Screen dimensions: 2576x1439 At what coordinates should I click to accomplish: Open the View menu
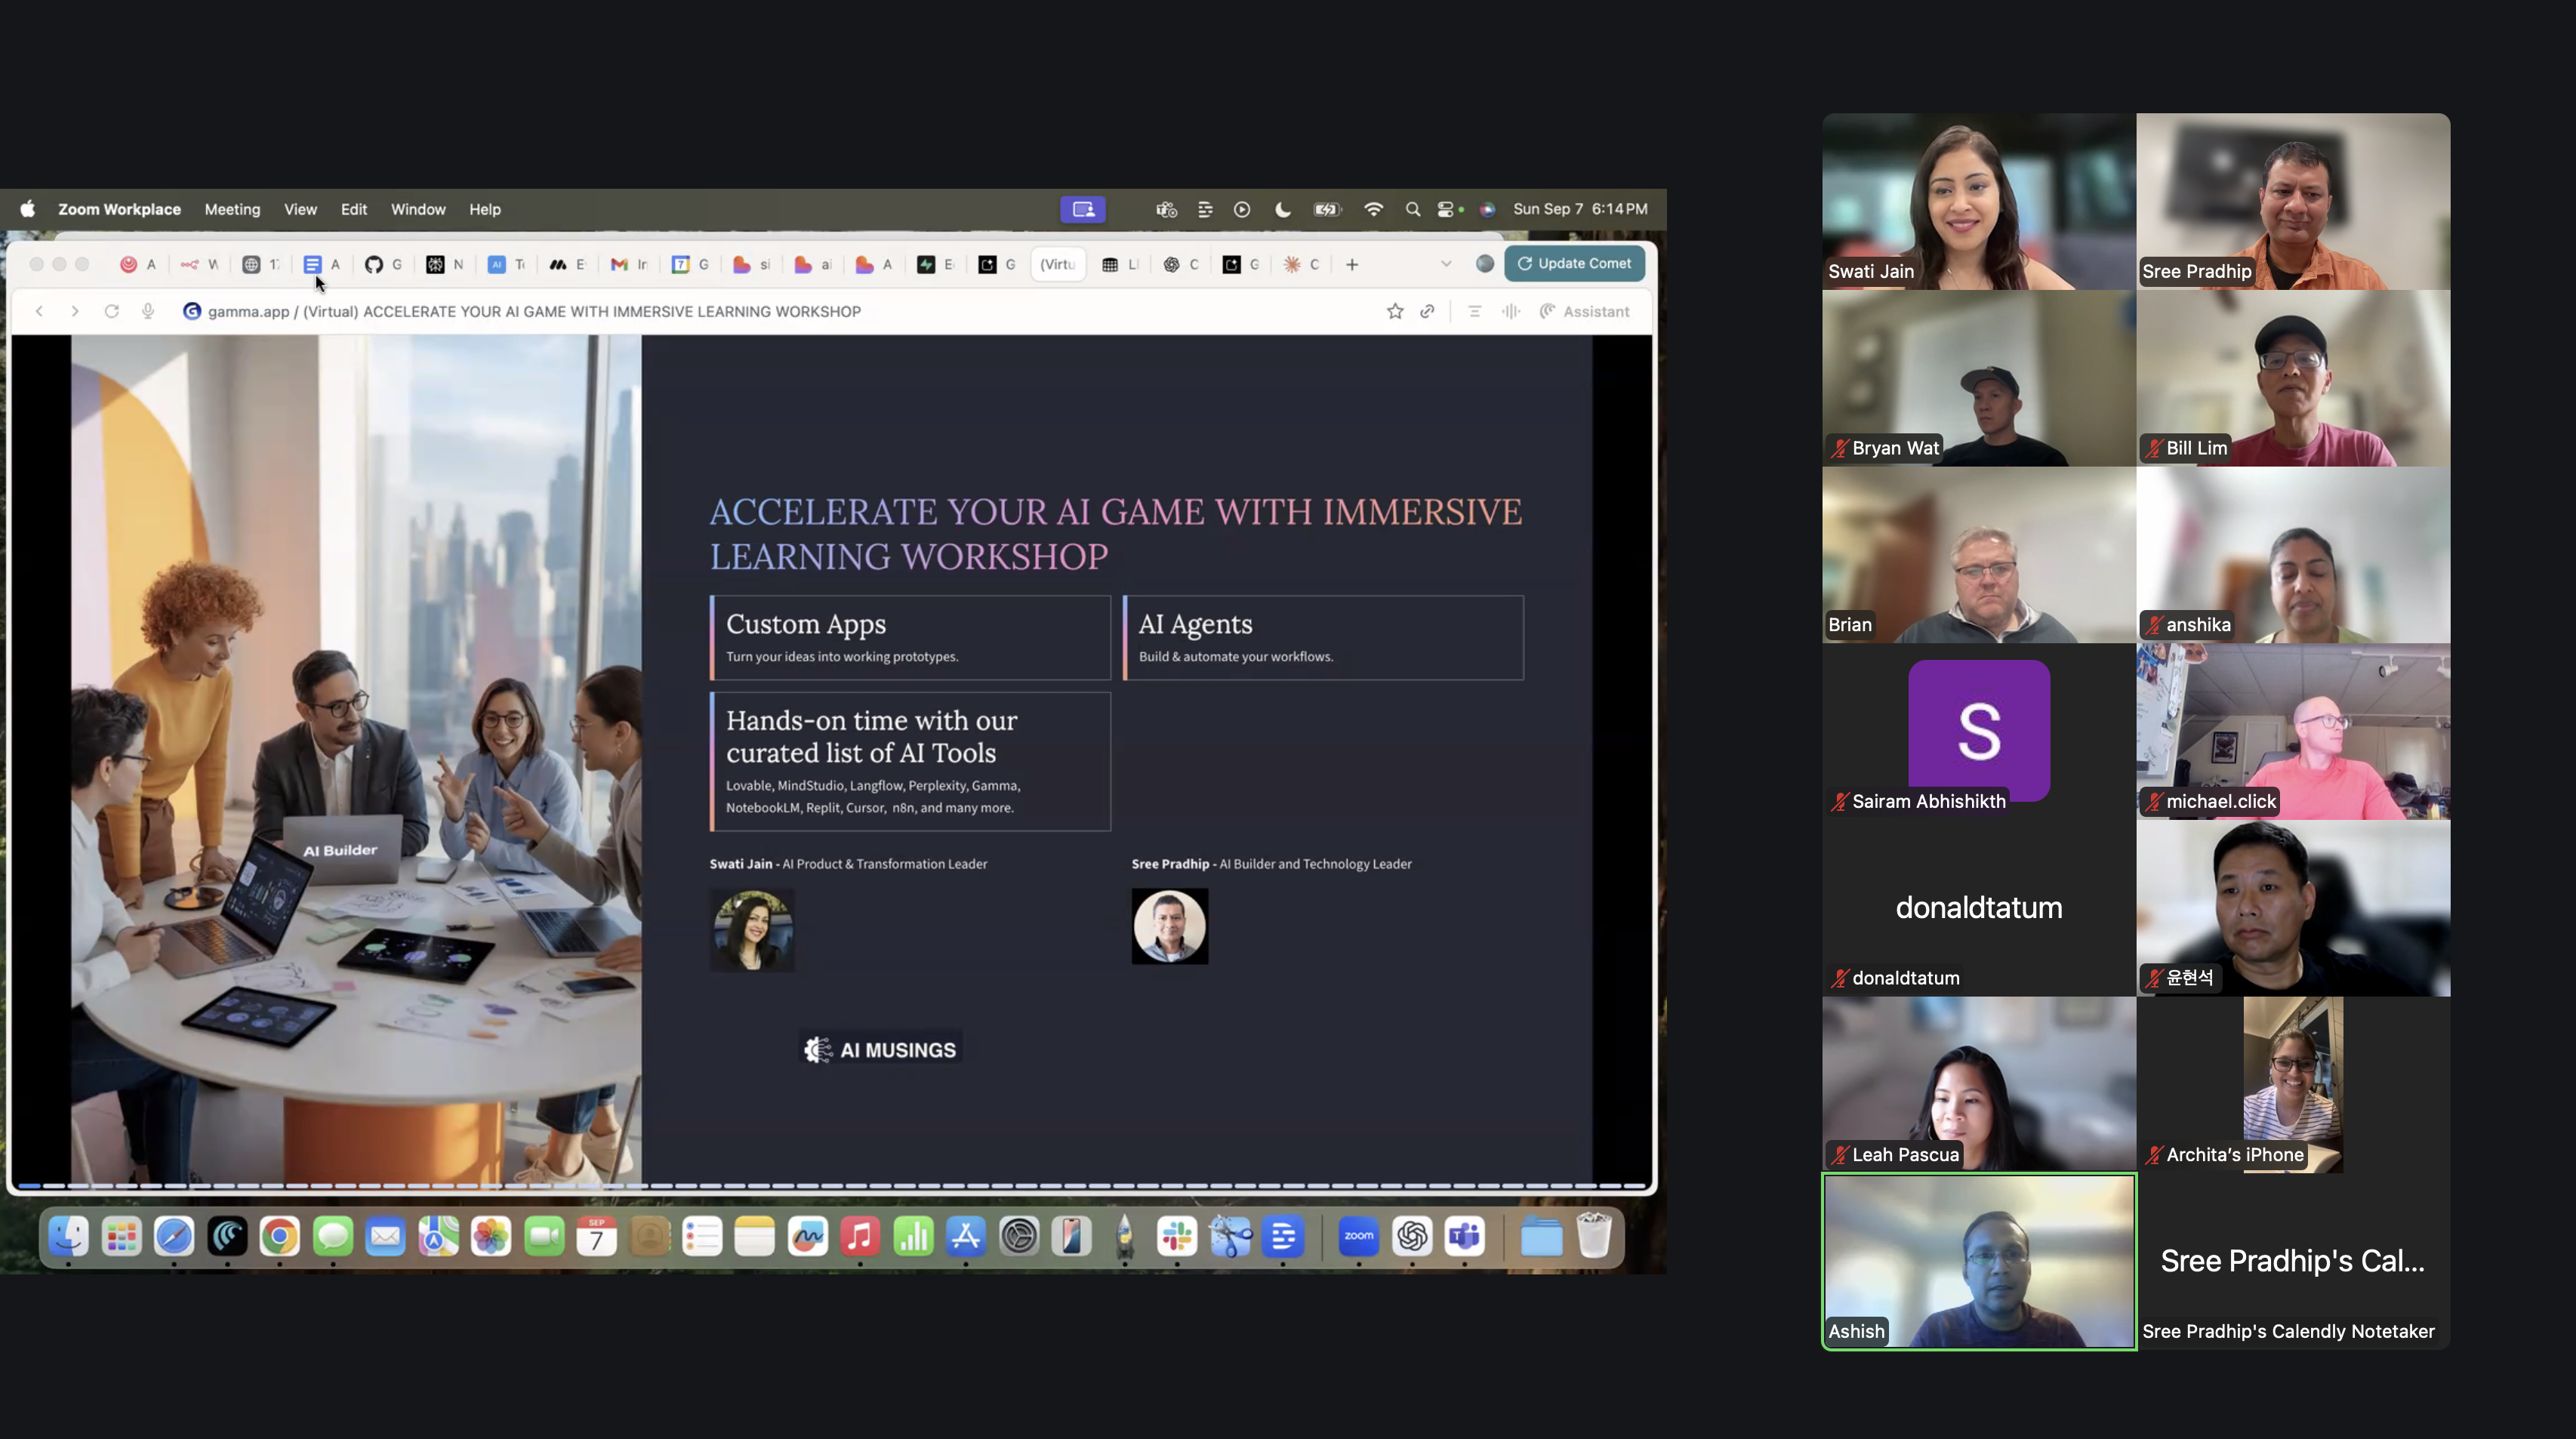(x=300, y=209)
